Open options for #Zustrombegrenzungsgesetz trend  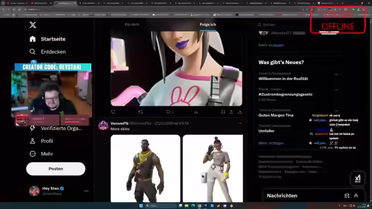337,90
